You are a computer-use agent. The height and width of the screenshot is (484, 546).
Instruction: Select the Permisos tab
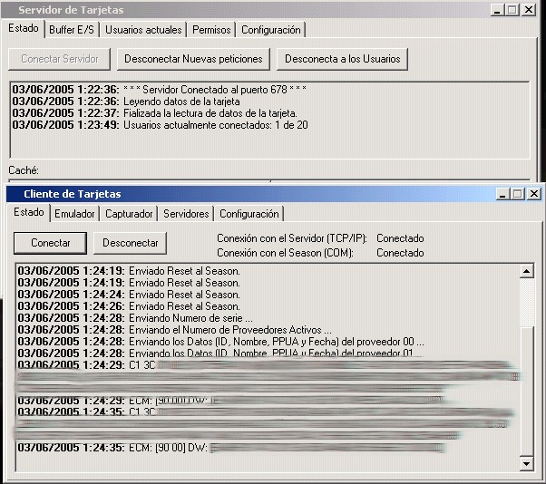pos(211,30)
